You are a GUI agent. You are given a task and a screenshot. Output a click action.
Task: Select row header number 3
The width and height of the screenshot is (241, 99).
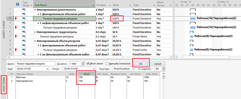coord(10,19)
